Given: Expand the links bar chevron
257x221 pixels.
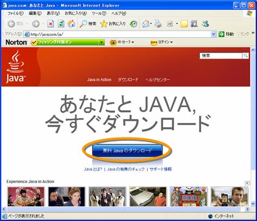Looking at the screenshot, I should (253, 33).
